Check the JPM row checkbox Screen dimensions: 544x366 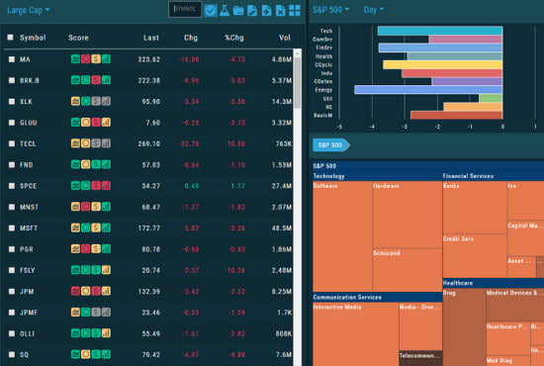point(12,292)
